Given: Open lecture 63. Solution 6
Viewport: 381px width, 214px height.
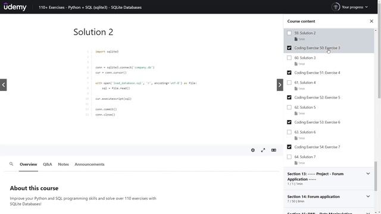Looking at the screenshot, I should 305,132.
